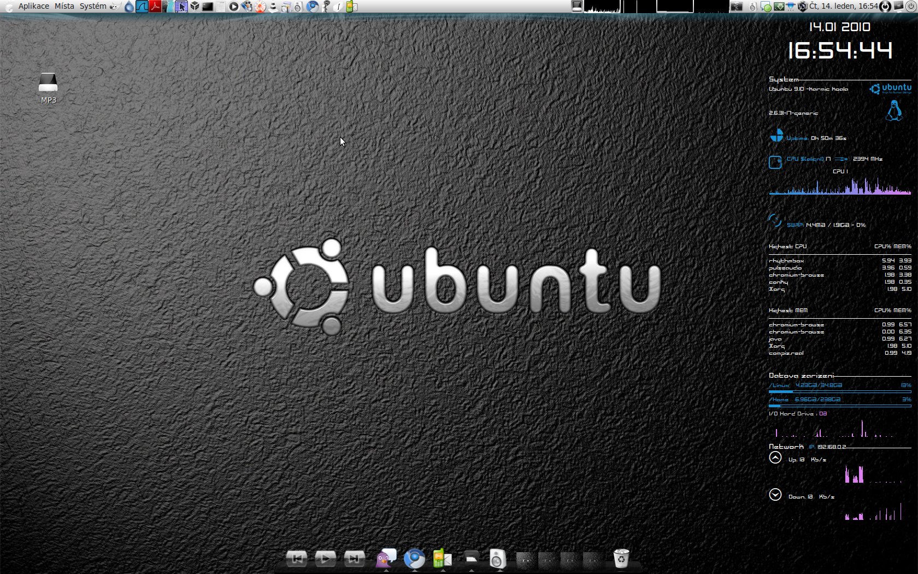Click the "rhythmbox" row in Highest CPU
This screenshot has width=918, height=574.
[840, 261]
